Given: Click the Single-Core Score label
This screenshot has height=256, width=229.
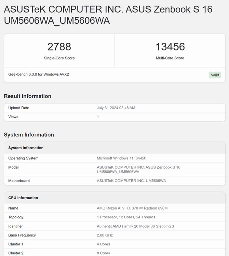Looking at the screenshot, I should (x=59, y=58).
